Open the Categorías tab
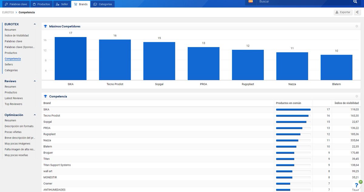This screenshot has width=364, height=192. point(103,4)
